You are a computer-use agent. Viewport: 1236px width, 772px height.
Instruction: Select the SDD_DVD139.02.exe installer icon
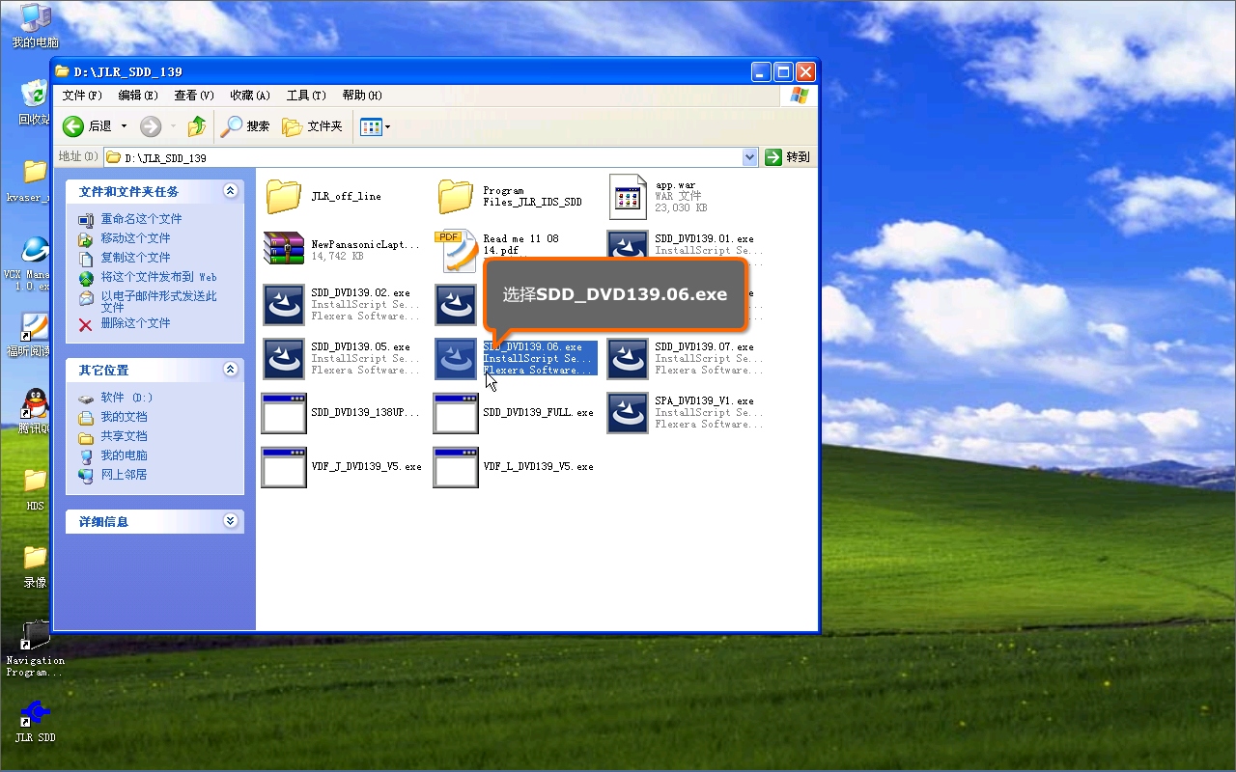click(284, 304)
